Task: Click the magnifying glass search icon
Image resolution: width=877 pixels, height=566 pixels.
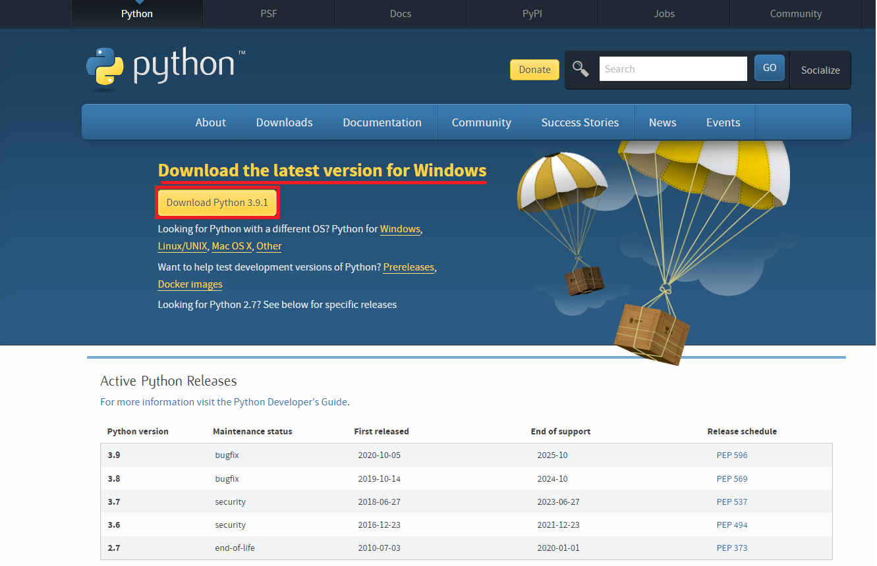Action: [580, 68]
